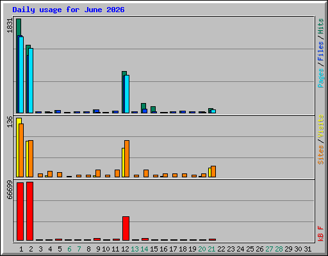Click the day 16 axis label
The height and width of the screenshot is (256, 328).
click(163, 249)
